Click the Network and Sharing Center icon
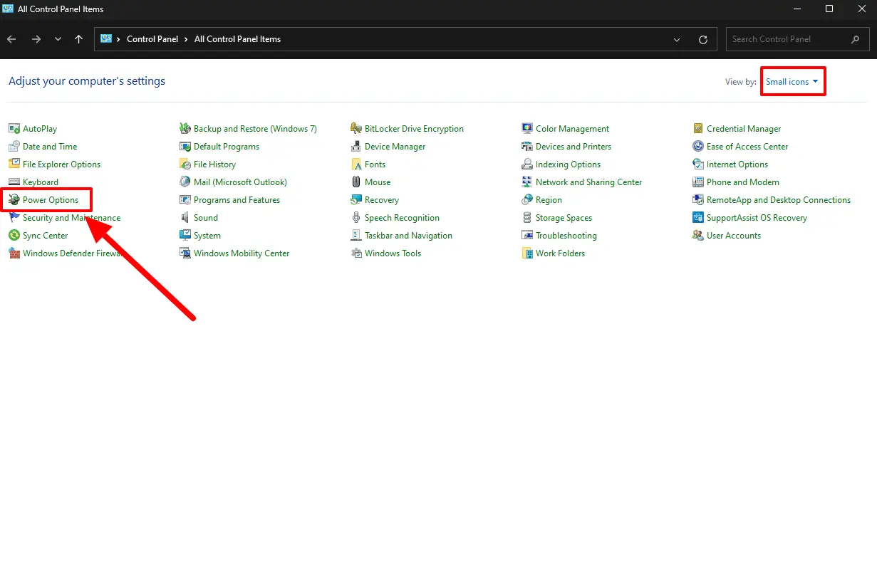 (x=527, y=182)
